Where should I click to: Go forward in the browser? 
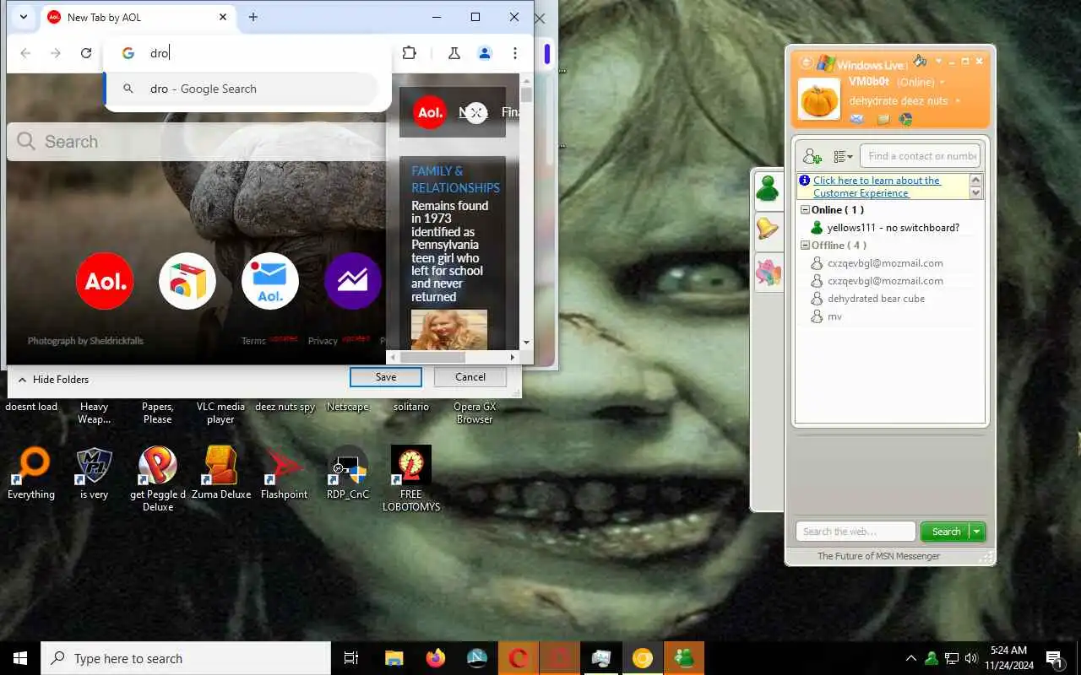pos(56,53)
